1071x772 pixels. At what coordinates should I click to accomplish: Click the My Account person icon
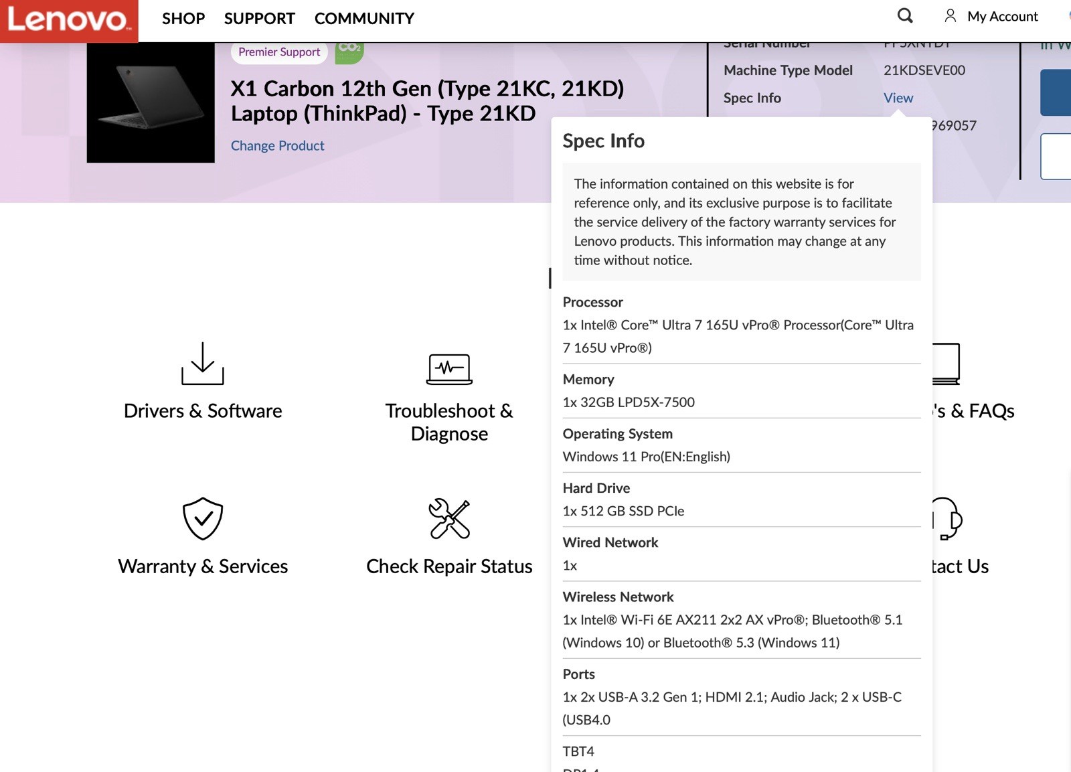(x=950, y=16)
